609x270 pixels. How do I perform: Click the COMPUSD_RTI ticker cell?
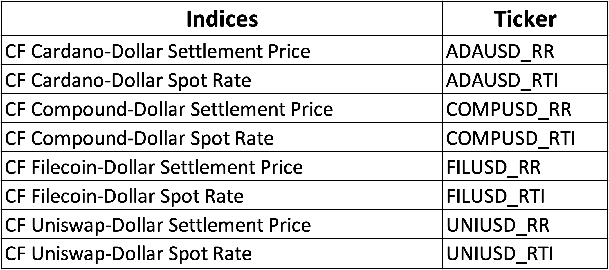click(x=525, y=137)
